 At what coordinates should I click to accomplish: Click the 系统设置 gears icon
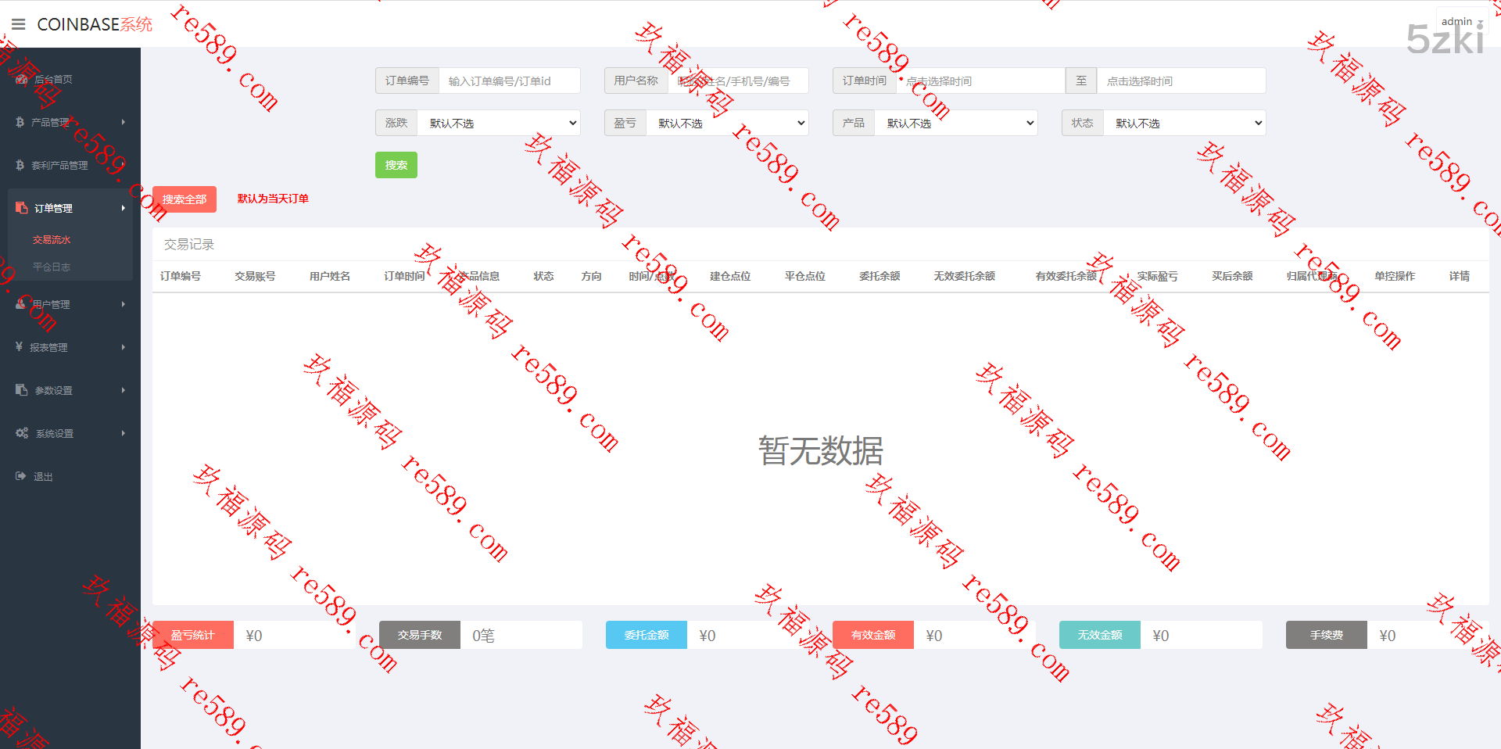tap(22, 433)
